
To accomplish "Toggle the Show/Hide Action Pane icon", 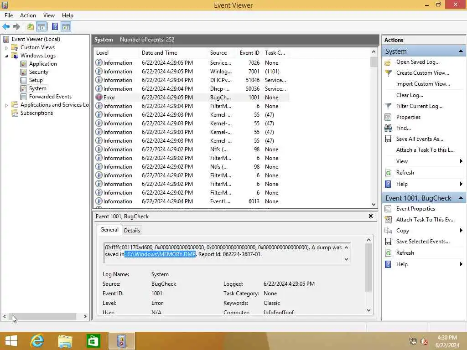I will [66, 27].
